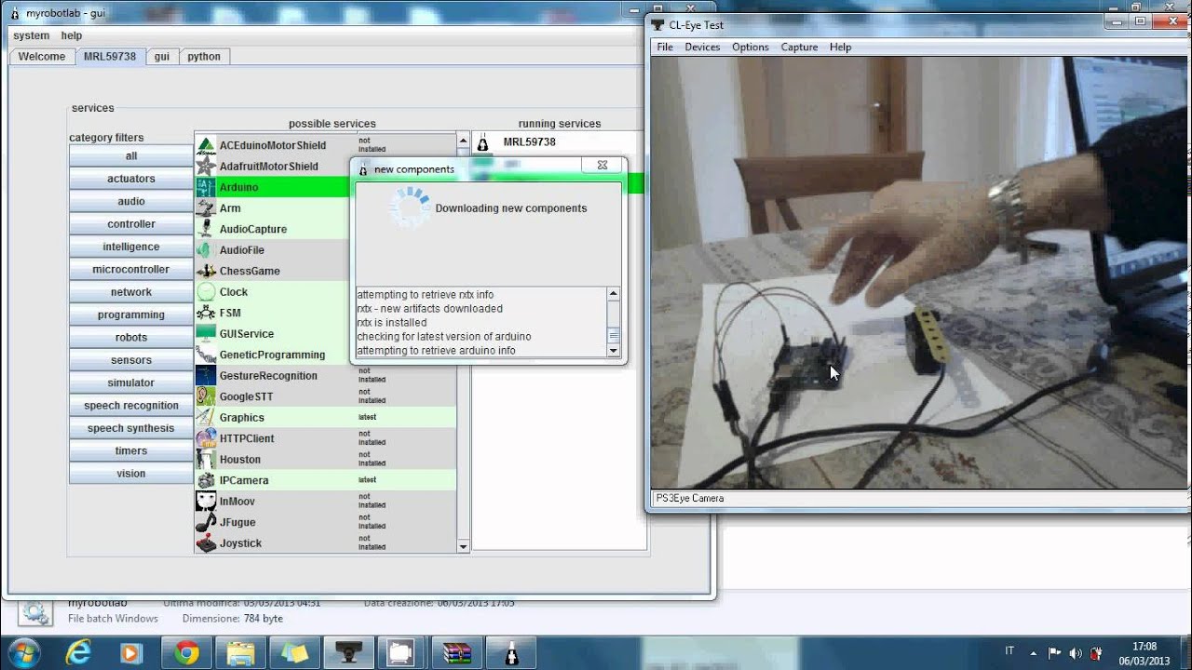This screenshot has height=670, width=1192.
Task: Click the GeneticProgramming service icon
Action: pyautogui.click(x=206, y=355)
